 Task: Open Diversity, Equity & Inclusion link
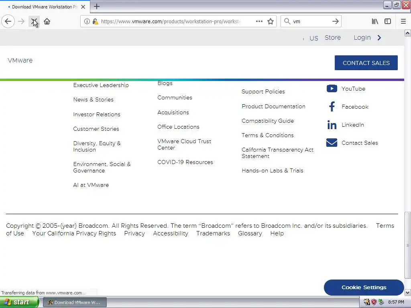point(97,146)
